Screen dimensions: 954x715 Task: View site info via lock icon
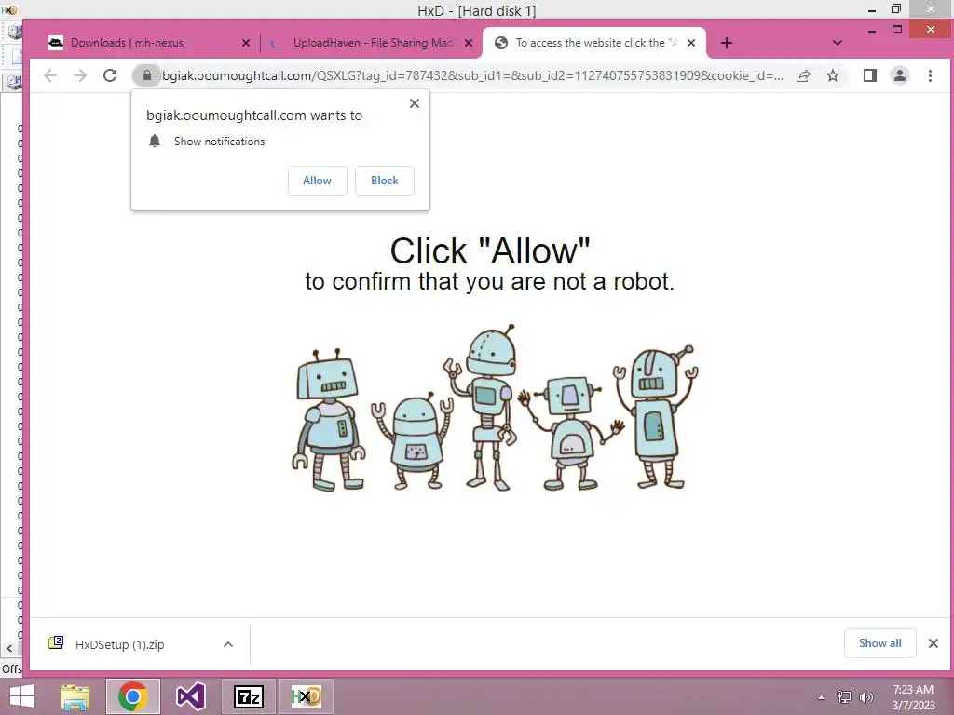pos(146,75)
